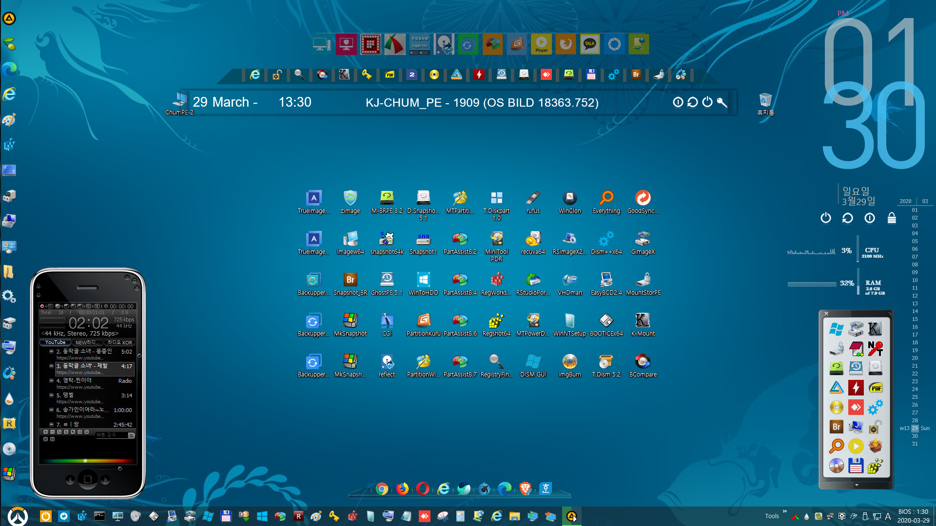Open the MiniTool PDR icon
Image resolution: width=936 pixels, height=526 pixels.
coord(496,246)
